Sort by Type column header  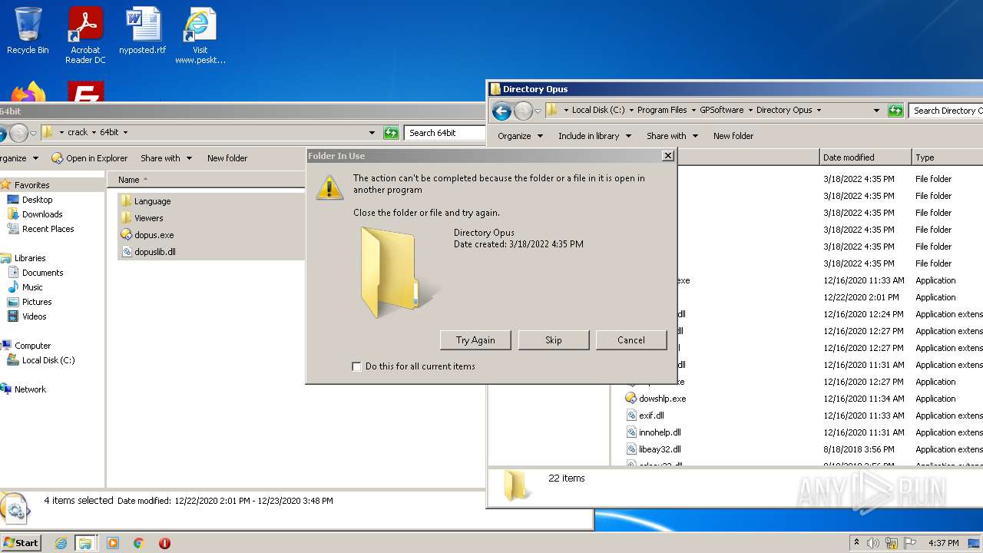tap(948, 157)
